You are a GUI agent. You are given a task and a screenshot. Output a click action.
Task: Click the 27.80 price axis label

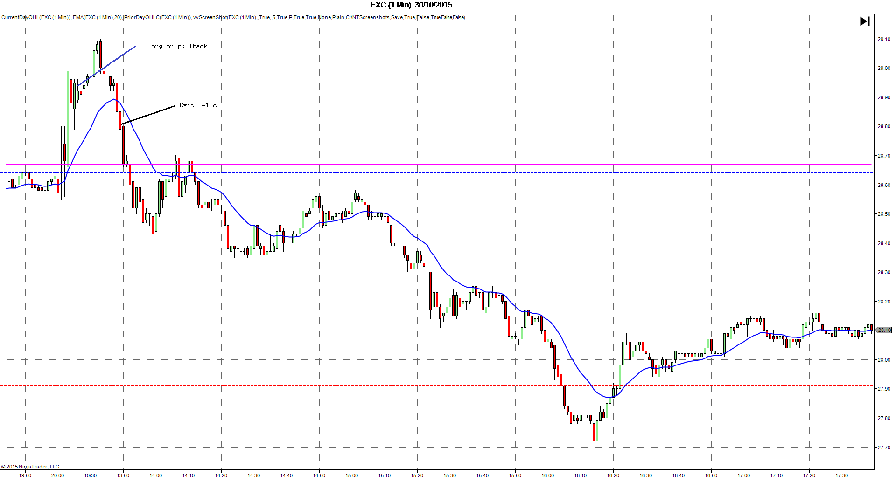[883, 418]
